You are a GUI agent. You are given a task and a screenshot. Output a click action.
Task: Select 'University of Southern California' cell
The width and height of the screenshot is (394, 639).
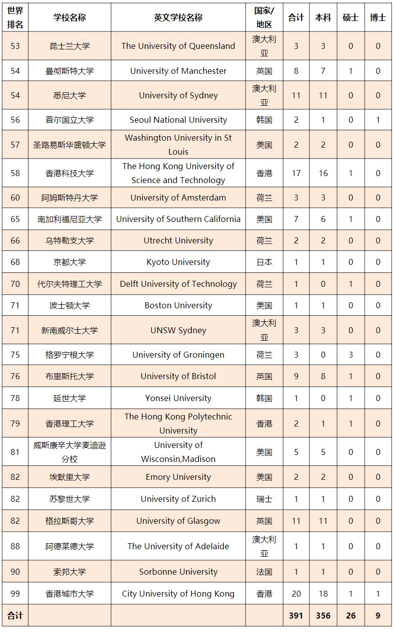(178, 219)
